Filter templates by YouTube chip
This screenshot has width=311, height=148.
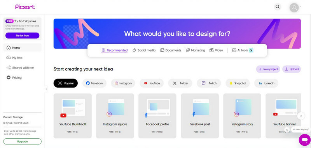point(152,83)
